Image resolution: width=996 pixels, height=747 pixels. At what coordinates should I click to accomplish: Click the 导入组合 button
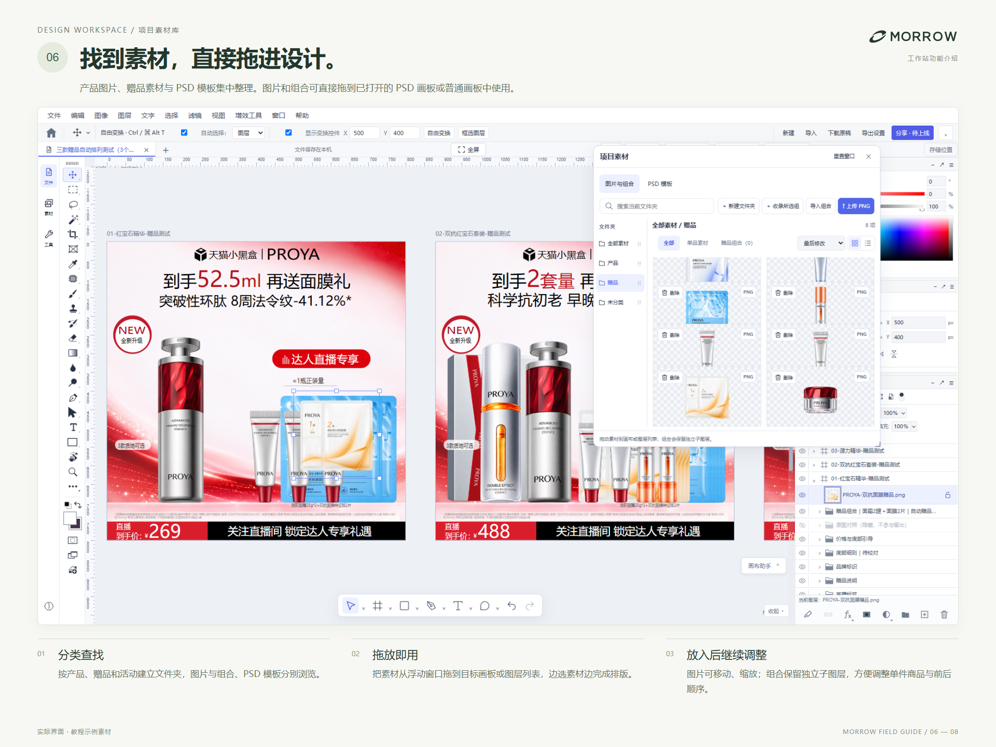[821, 206]
